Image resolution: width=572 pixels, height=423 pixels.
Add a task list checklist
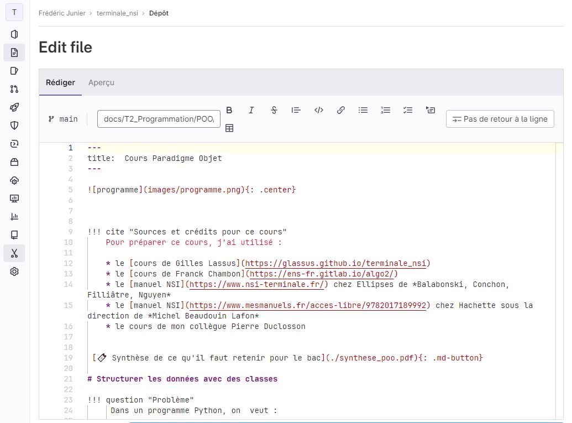(x=408, y=110)
